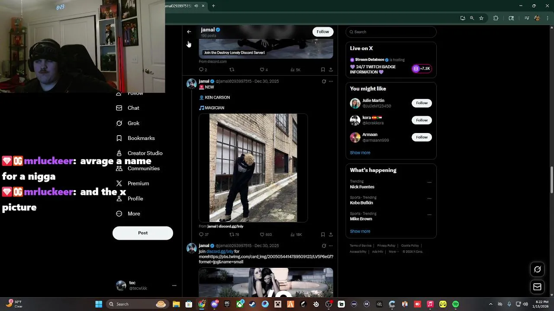554x311 pixels.
Task: View analytics of the 18K views post
Action: coord(296,235)
